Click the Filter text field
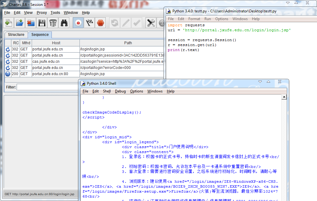 tap(46, 87)
